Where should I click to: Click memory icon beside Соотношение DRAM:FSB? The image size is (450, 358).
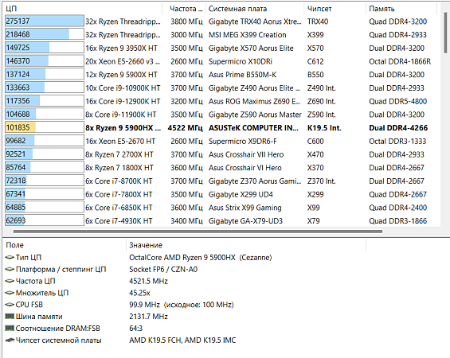coord(10,328)
